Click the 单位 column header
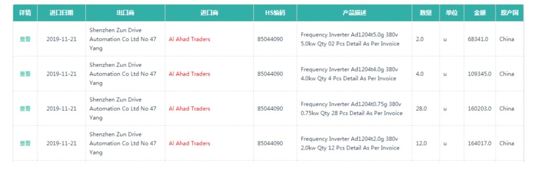The image size is (535, 172). point(451,13)
